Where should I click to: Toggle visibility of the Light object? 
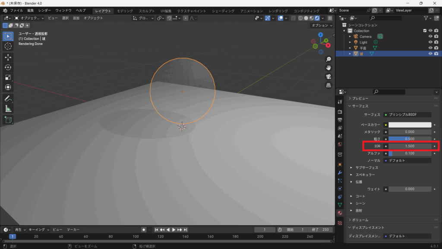pyautogui.click(x=430, y=42)
